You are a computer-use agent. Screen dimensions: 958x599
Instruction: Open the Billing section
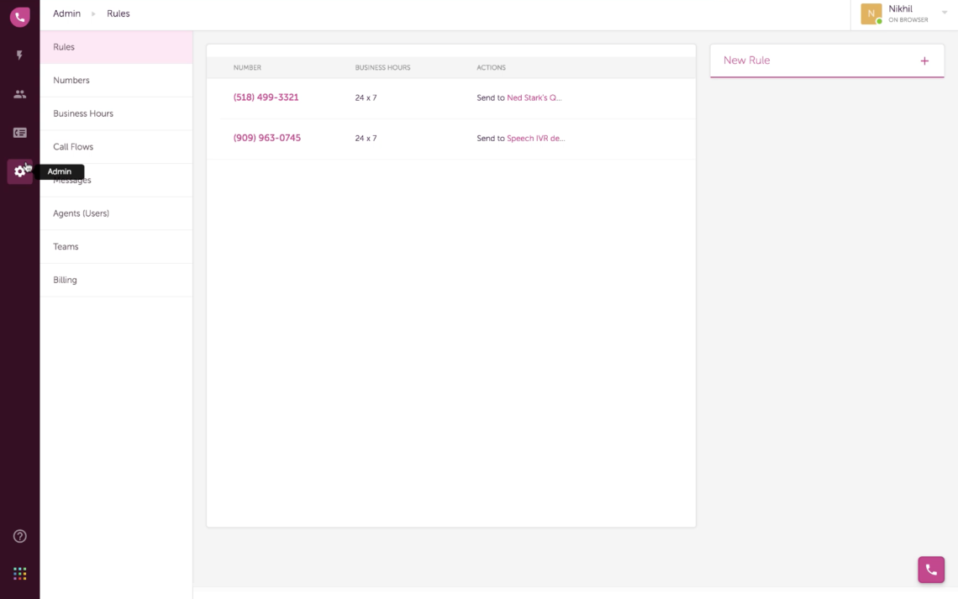click(65, 280)
